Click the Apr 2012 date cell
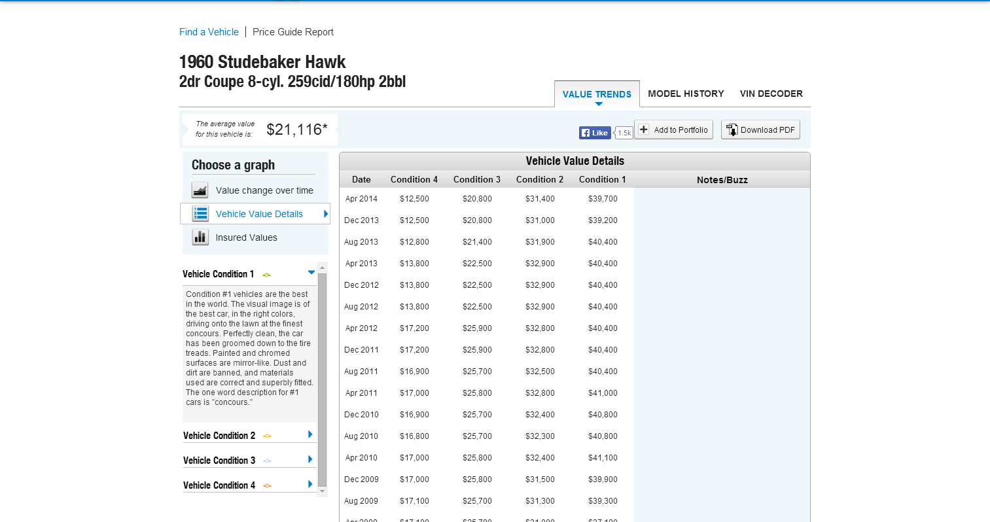The image size is (990, 522). 361,328
